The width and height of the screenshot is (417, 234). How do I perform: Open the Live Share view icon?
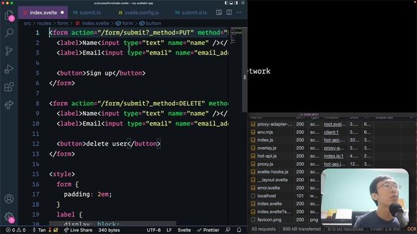(9, 105)
